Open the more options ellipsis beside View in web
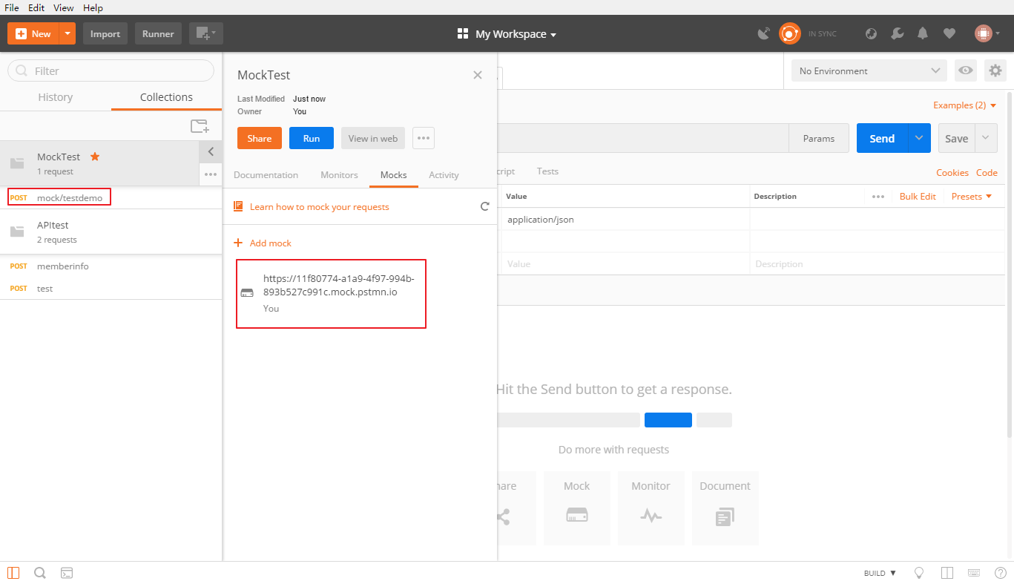Screen dimensions: 1014x584 click(424, 138)
